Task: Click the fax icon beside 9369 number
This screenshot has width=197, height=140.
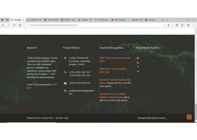Action: [x=65, y=83]
